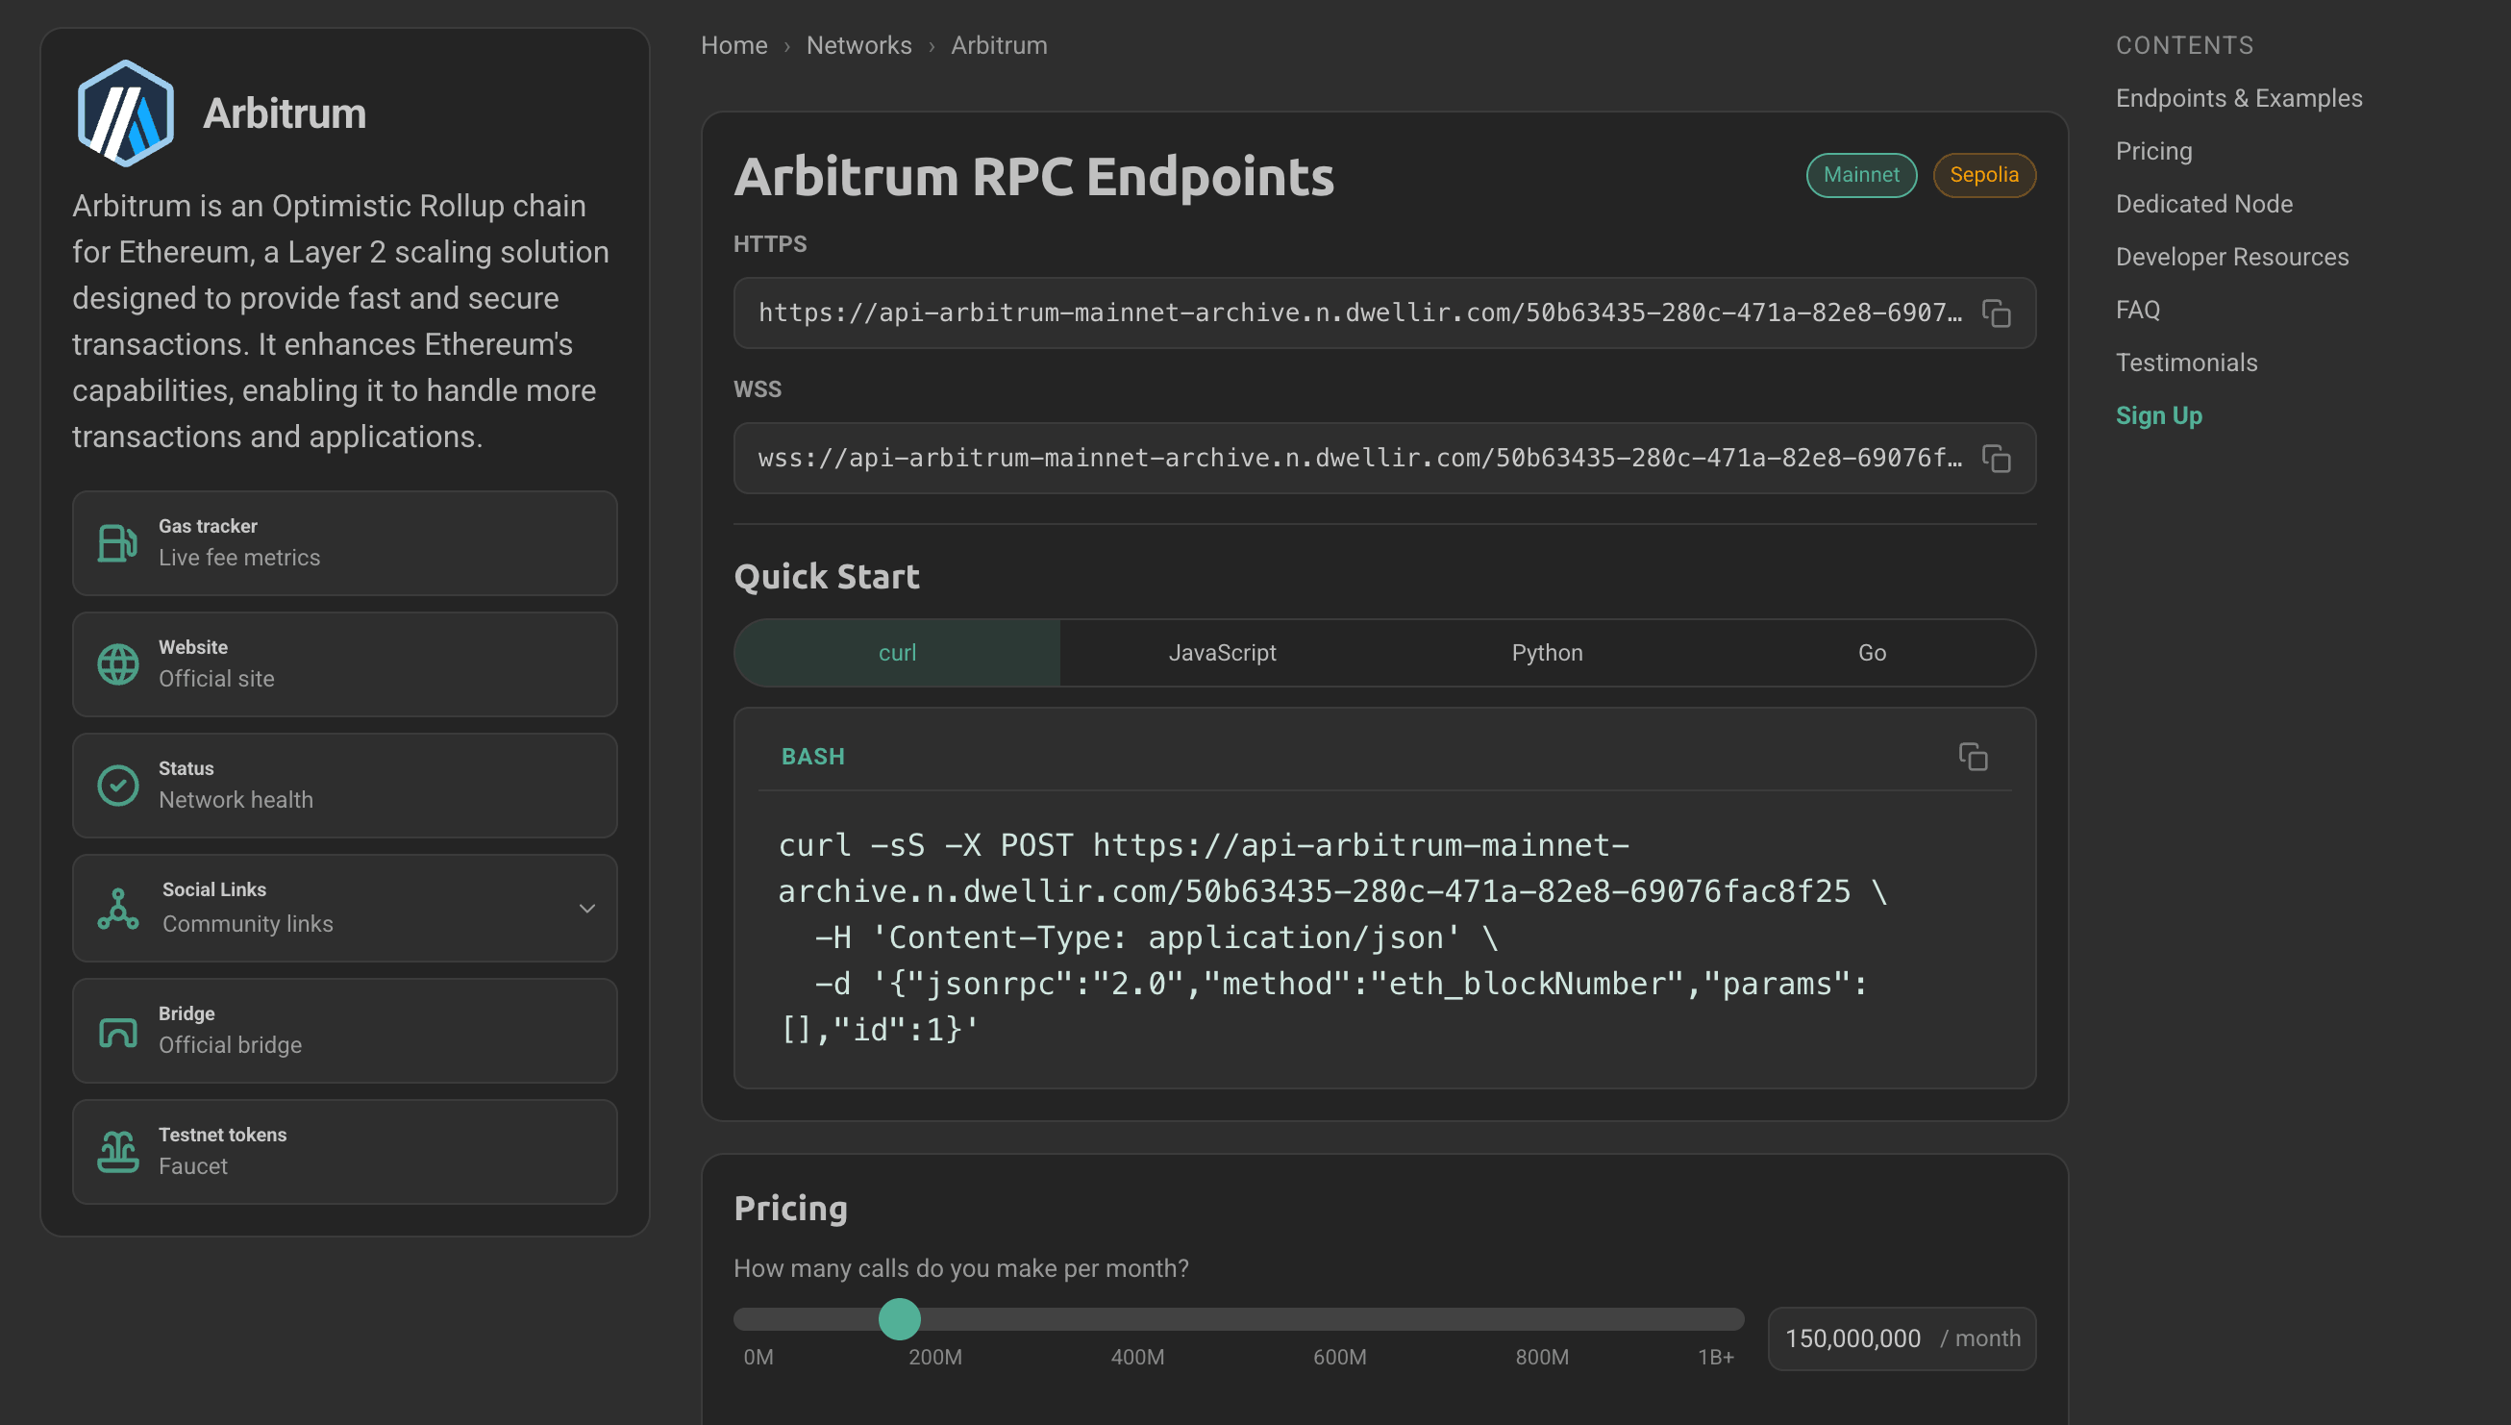Open the Home breadcrumb
The image size is (2511, 1425).
[733, 45]
